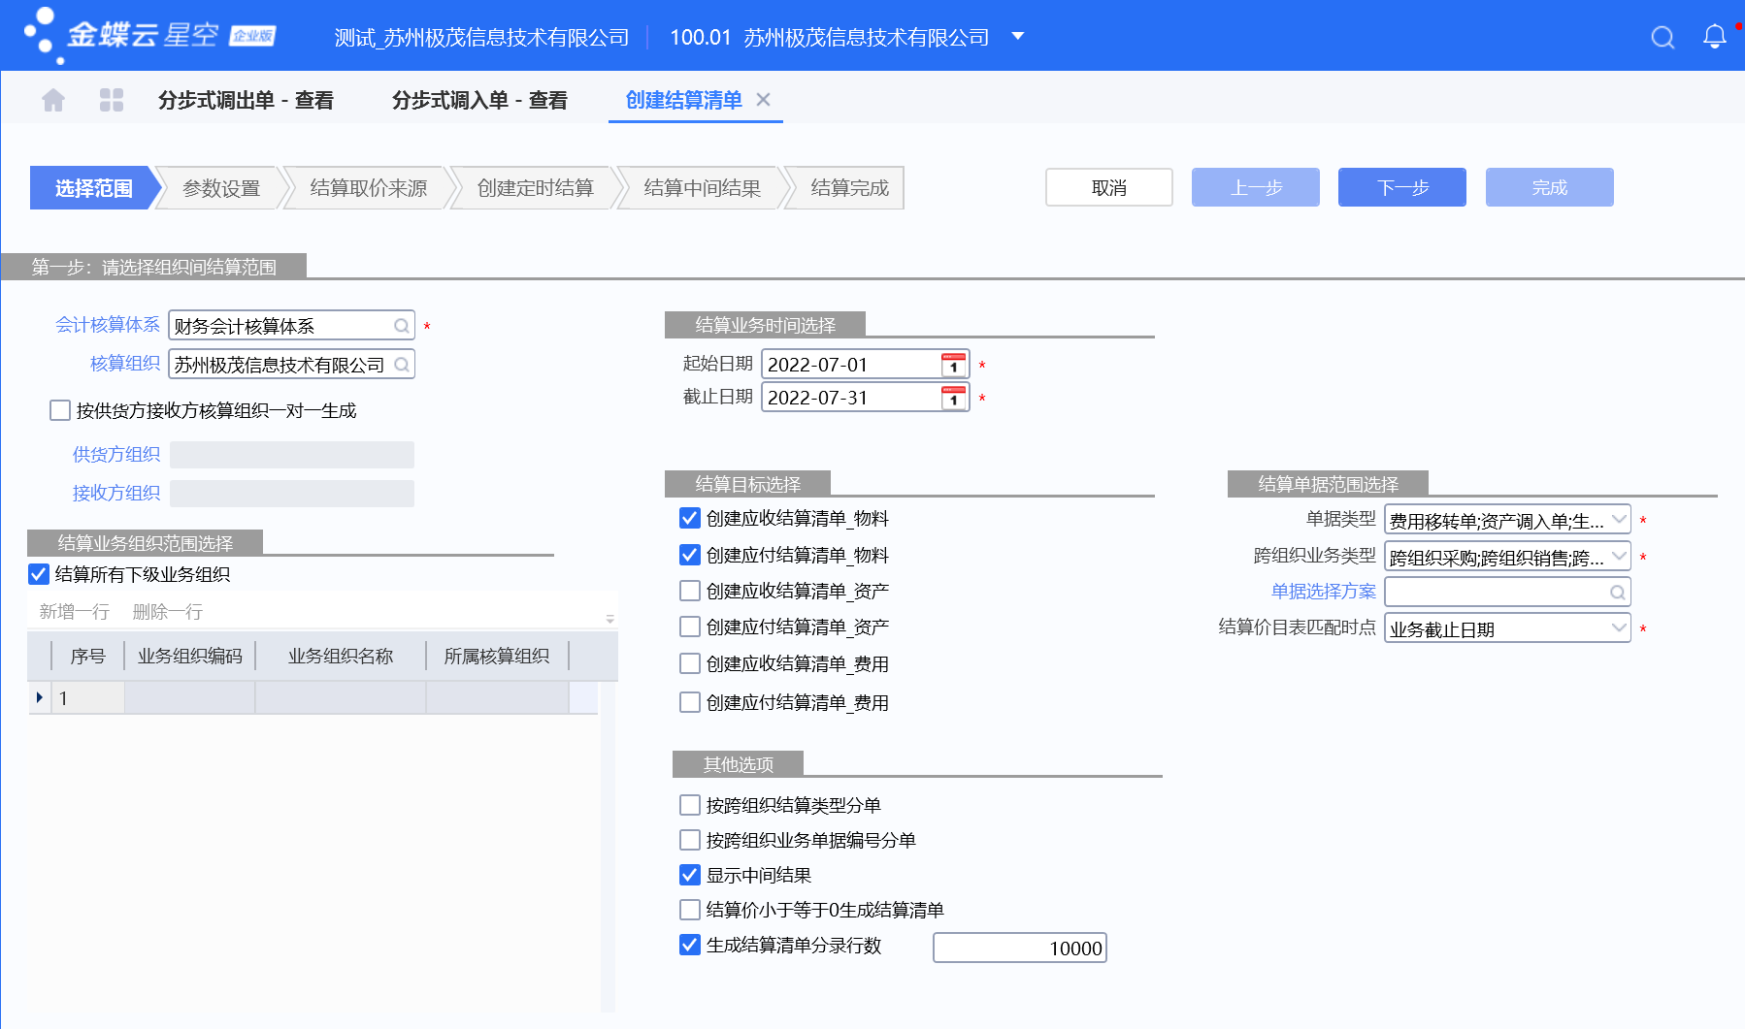This screenshot has width=1745, height=1029.
Task: Switch to 分步式调入单 - 查看 tab
Action: point(479,100)
